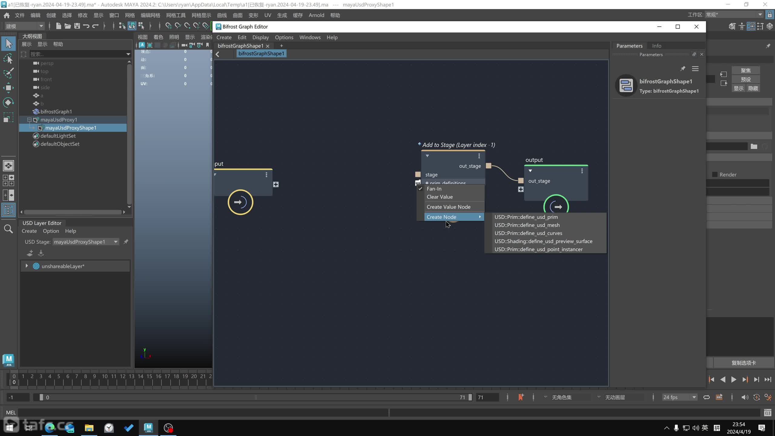Add a port on the output node plus icon
The height and width of the screenshot is (436, 775).
click(521, 190)
